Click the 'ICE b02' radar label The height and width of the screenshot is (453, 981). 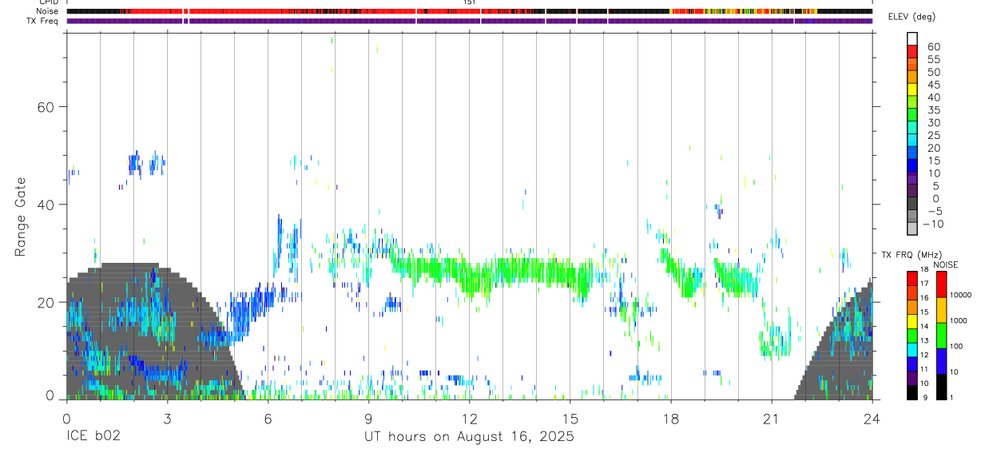pyautogui.click(x=93, y=437)
